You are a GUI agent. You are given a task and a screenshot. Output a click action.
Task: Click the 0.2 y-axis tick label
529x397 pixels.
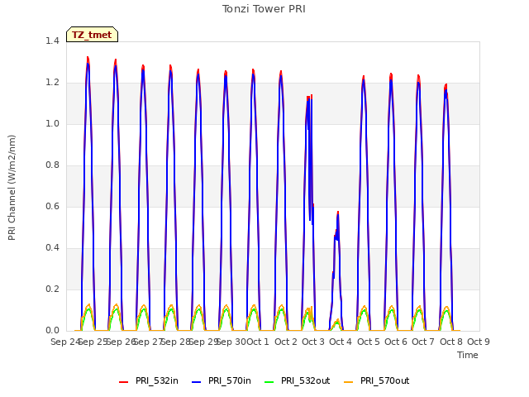click(x=52, y=289)
